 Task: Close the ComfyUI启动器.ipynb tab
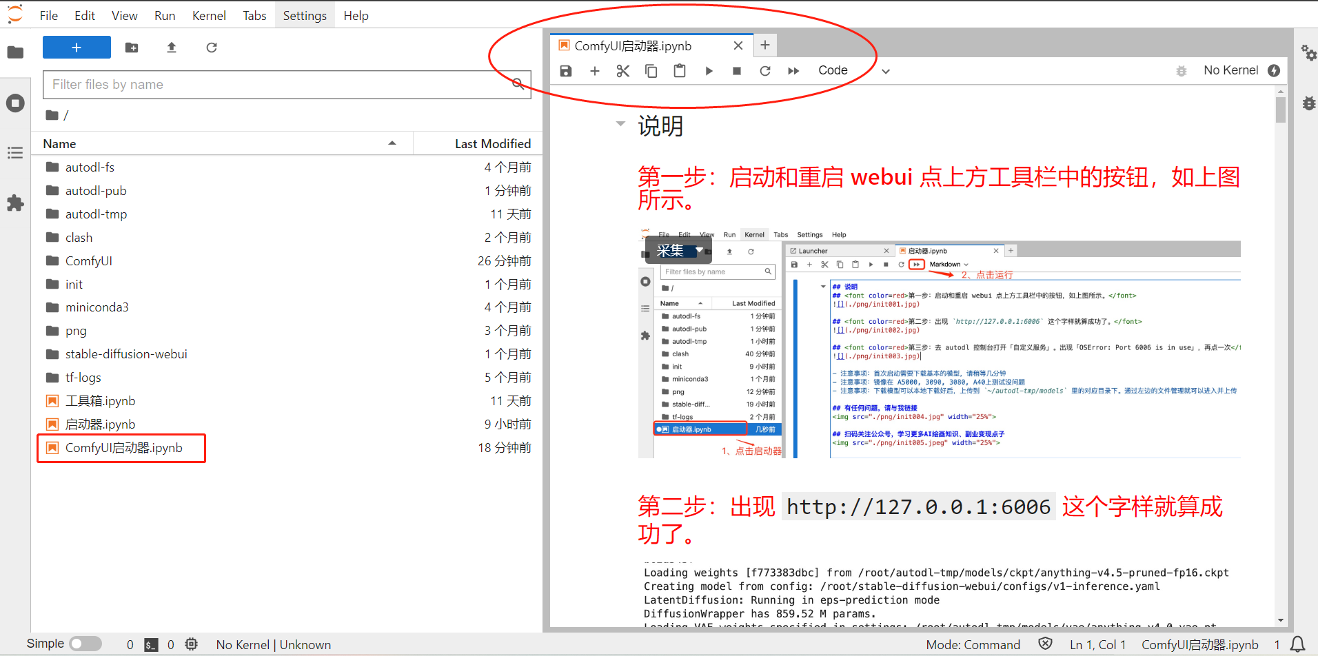pyautogui.click(x=738, y=45)
